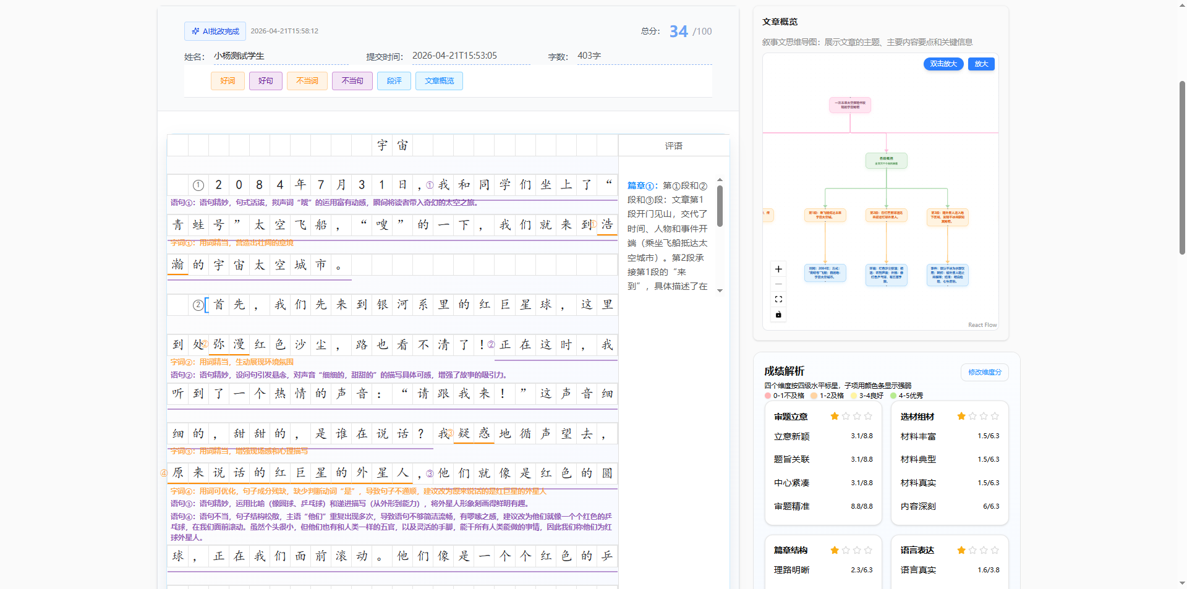Click the 评语 column header
Image resolution: width=1187 pixels, height=589 pixels.
coord(674,146)
